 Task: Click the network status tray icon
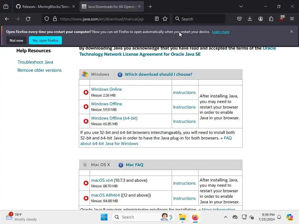[x=244, y=217]
